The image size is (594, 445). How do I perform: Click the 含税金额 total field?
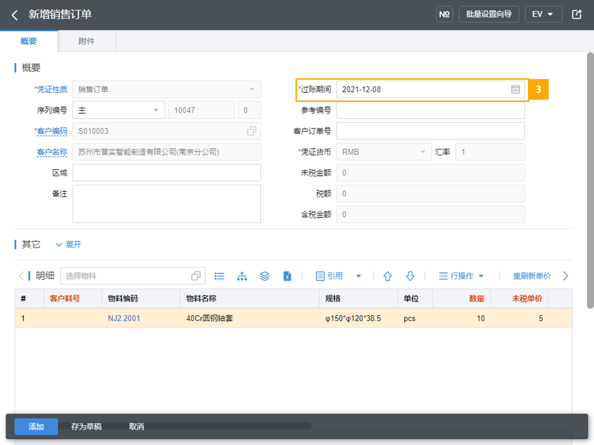click(431, 214)
